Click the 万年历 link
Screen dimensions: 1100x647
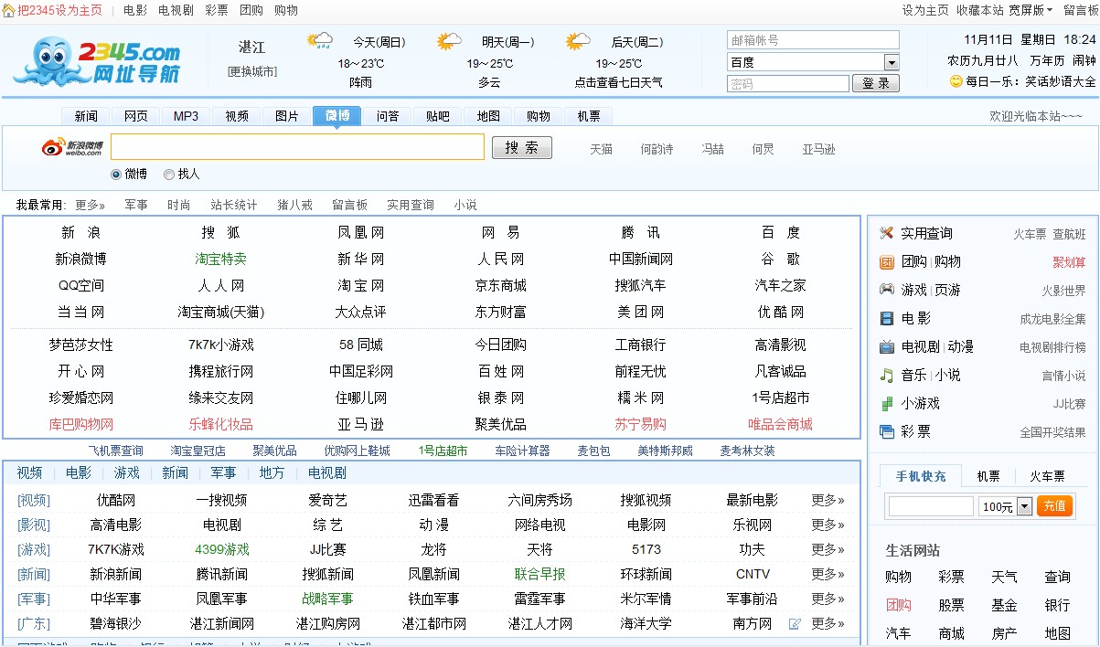click(1047, 60)
